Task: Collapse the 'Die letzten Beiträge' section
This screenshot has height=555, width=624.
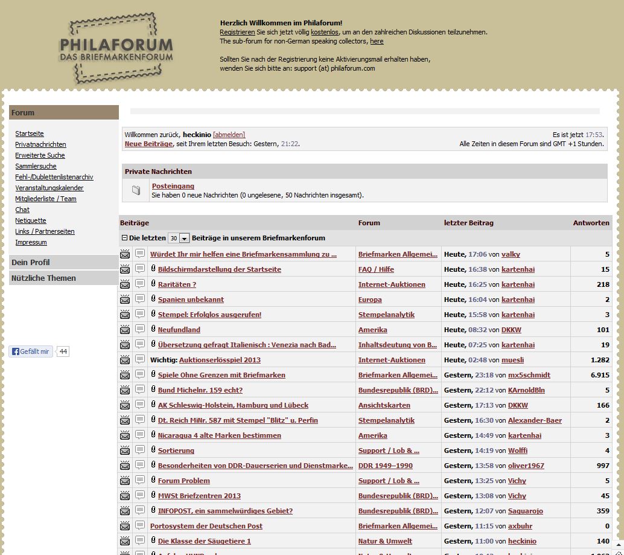Action: (124, 238)
